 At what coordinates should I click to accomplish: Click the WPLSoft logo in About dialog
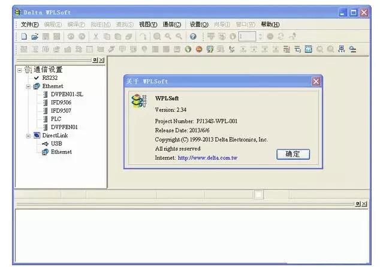138,101
